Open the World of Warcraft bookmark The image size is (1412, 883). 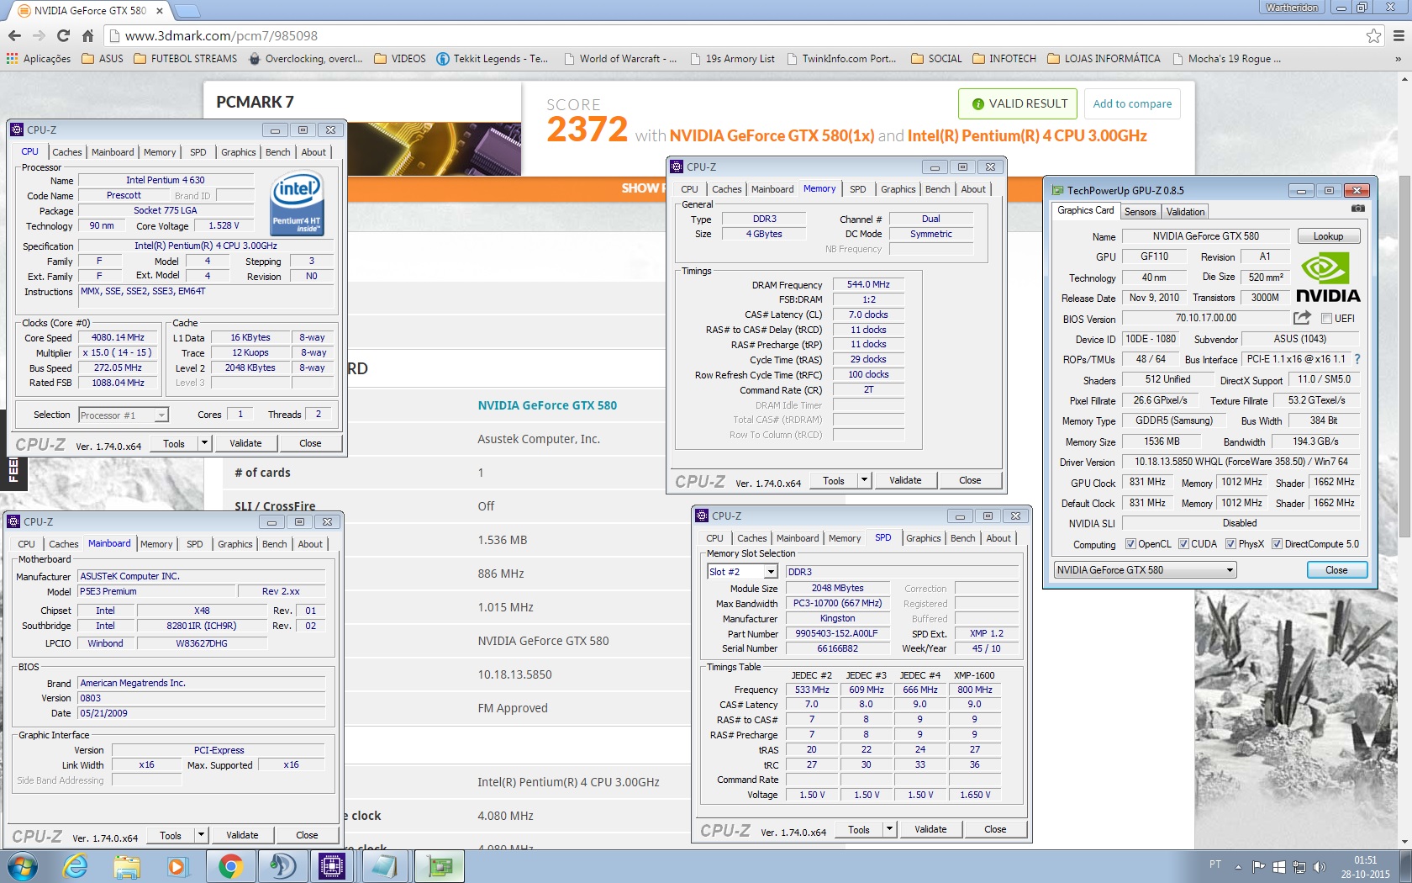(x=620, y=59)
